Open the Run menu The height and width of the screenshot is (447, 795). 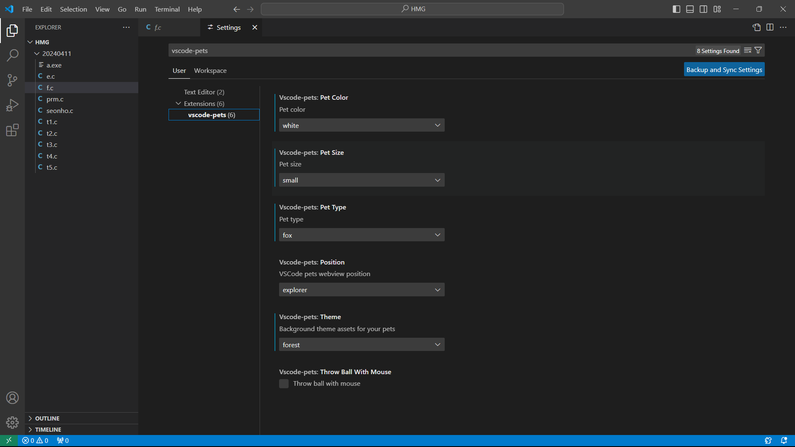click(x=140, y=9)
